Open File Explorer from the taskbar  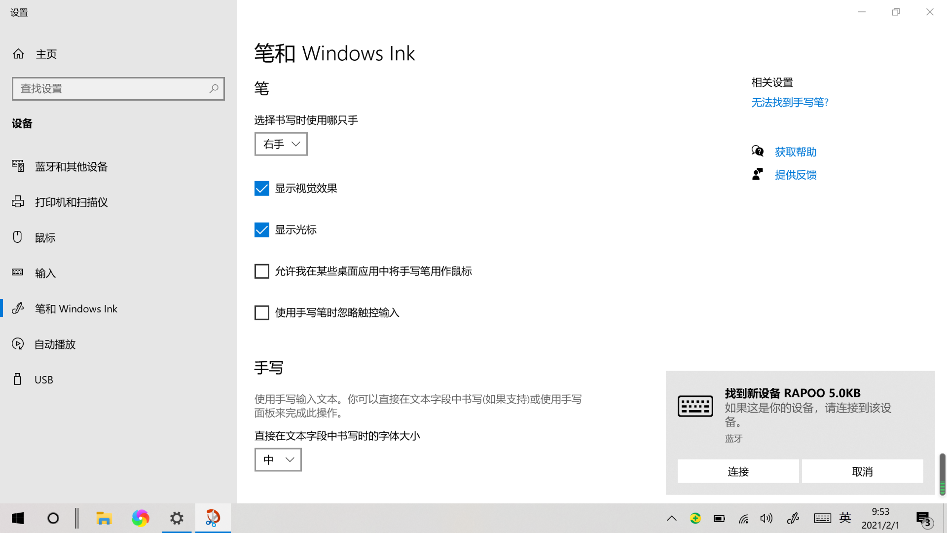[104, 518]
